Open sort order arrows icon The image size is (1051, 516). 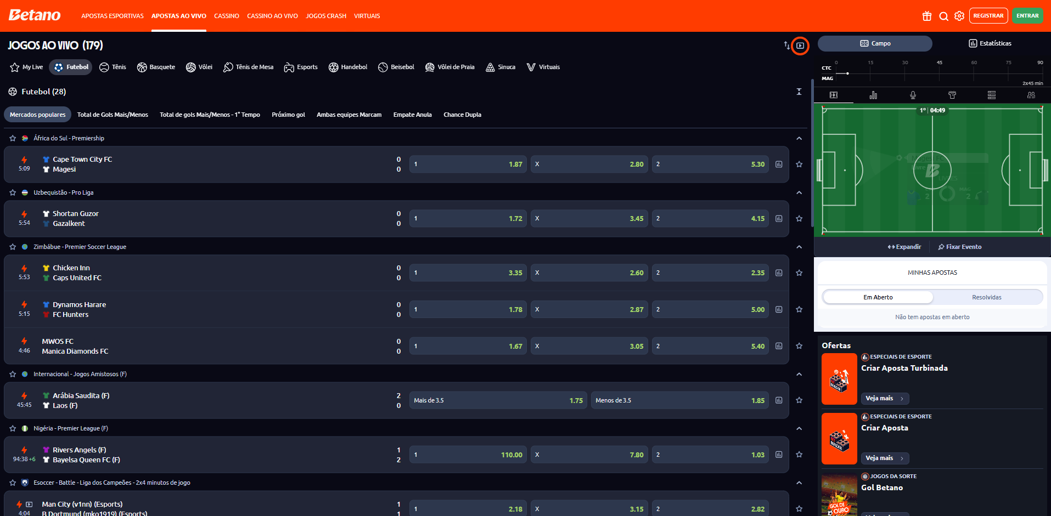pyautogui.click(x=786, y=46)
